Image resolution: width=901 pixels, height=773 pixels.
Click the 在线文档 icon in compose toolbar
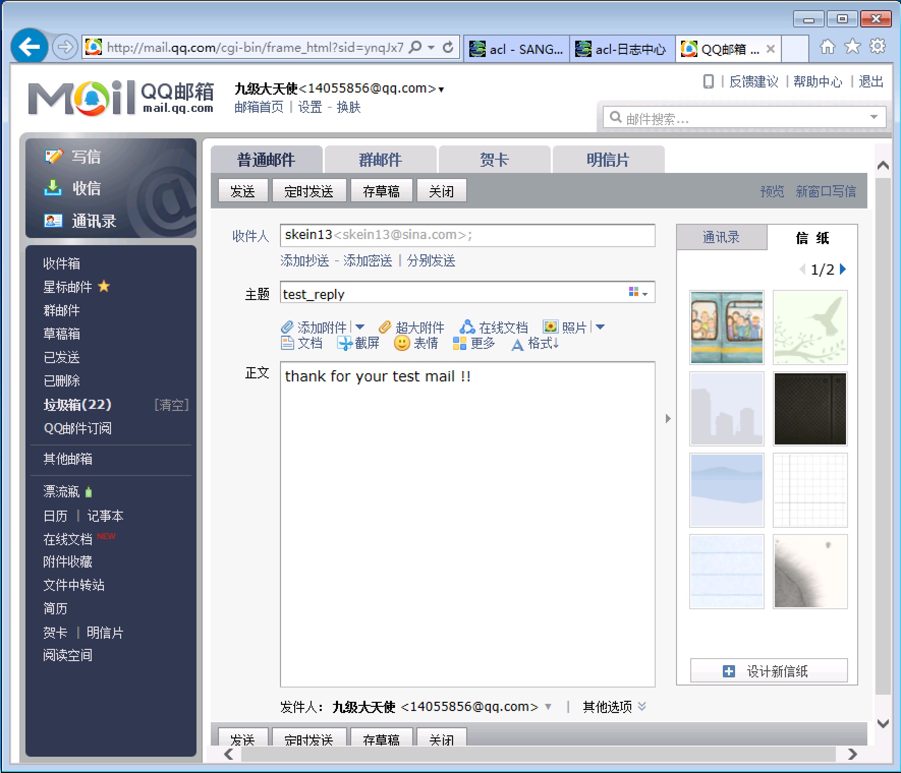[x=467, y=327]
